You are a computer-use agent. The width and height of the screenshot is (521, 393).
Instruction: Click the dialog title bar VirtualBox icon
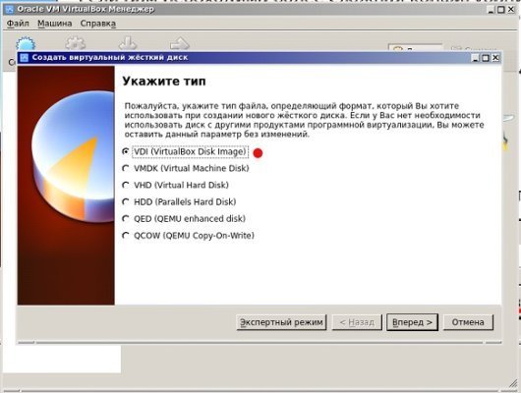24,58
